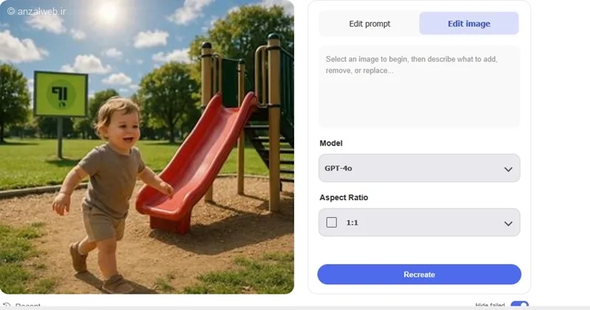Click the Aspect Ratio field label
The height and width of the screenshot is (310, 590).
344,197
